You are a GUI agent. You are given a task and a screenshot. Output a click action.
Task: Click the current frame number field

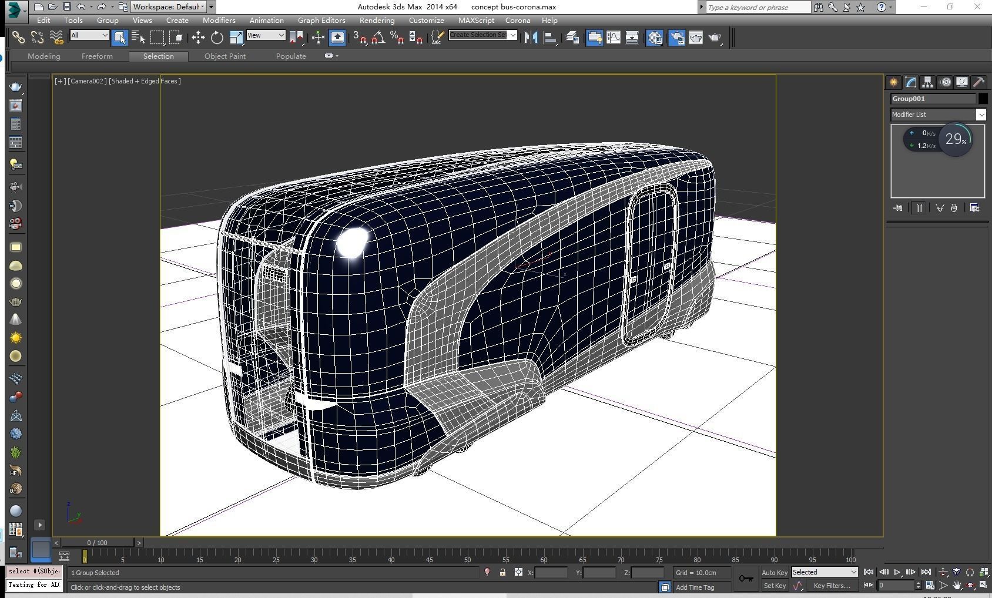[x=896, y=586]
